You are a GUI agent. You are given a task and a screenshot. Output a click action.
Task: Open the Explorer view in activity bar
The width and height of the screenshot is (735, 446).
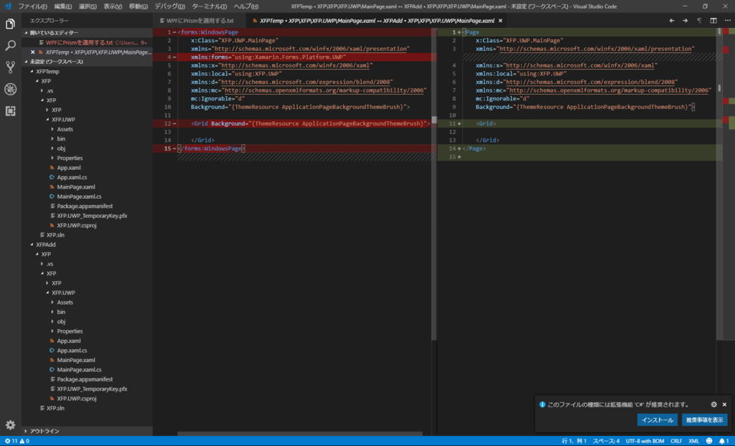point(10,24)
